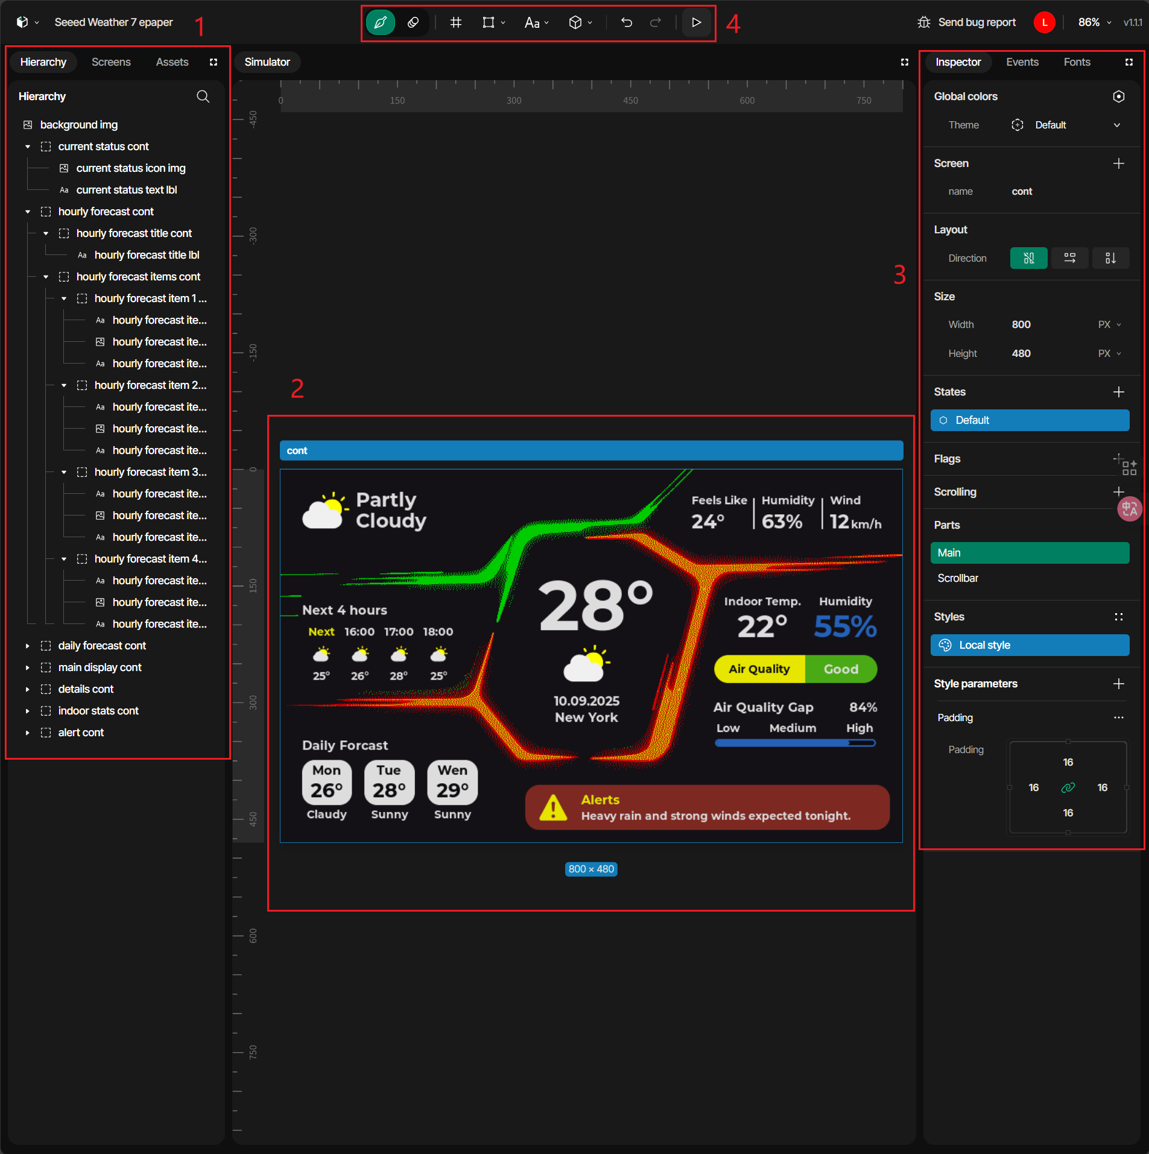Select the pen draw tool
This screenshot has width=1149, height=1154.
coord(380,23)
